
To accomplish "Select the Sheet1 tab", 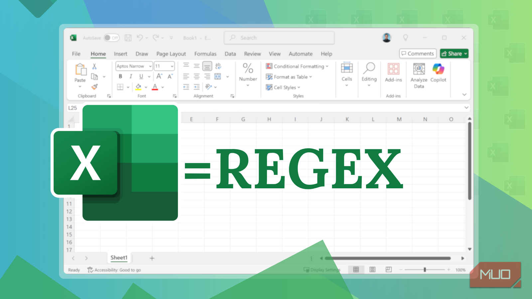I will point(119,257).
